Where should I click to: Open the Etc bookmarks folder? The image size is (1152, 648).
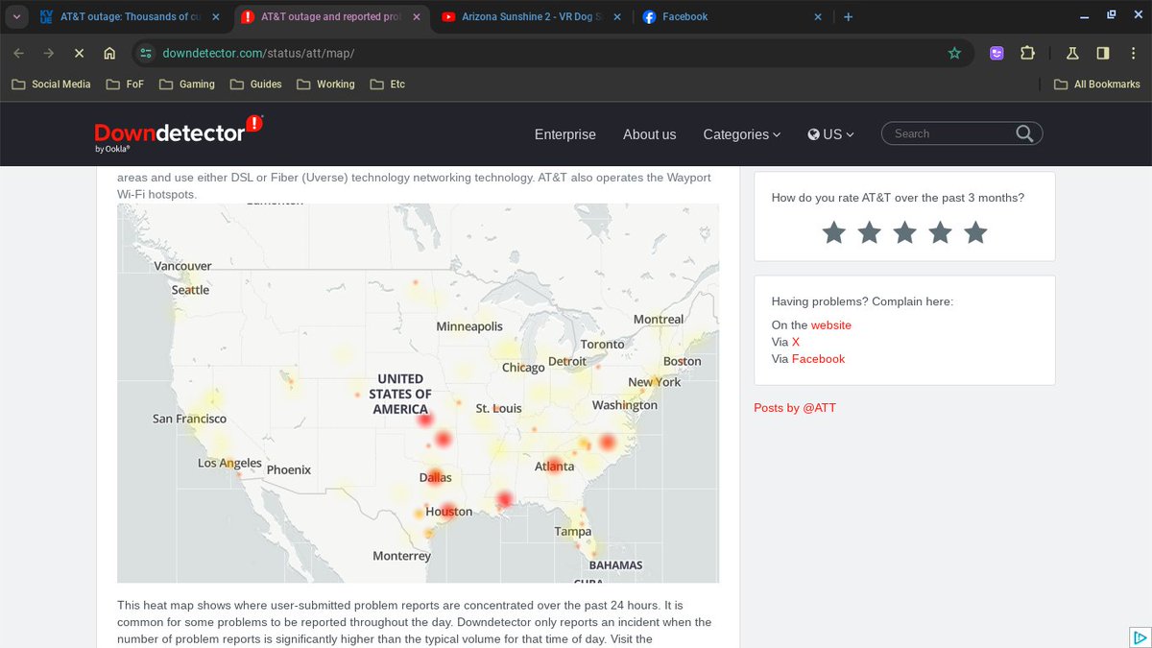point(387,84)
